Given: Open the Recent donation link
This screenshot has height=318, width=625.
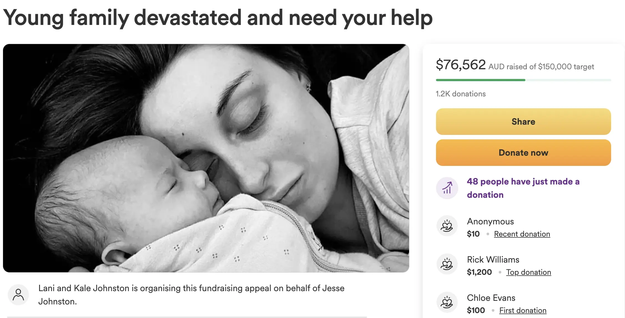Looking at the screenshot, I should tap(522, 234).
